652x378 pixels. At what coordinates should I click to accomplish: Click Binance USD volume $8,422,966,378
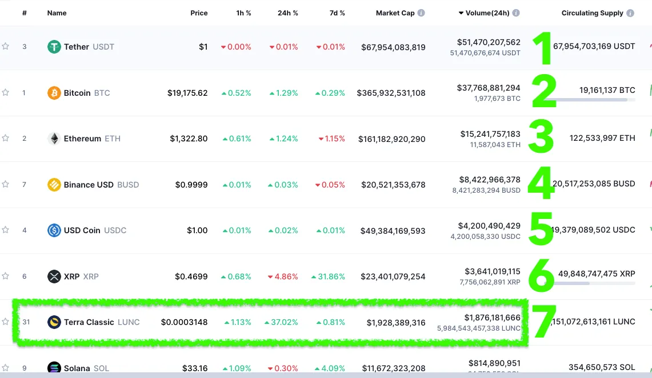pyautogui.click(x=490, y=180)
